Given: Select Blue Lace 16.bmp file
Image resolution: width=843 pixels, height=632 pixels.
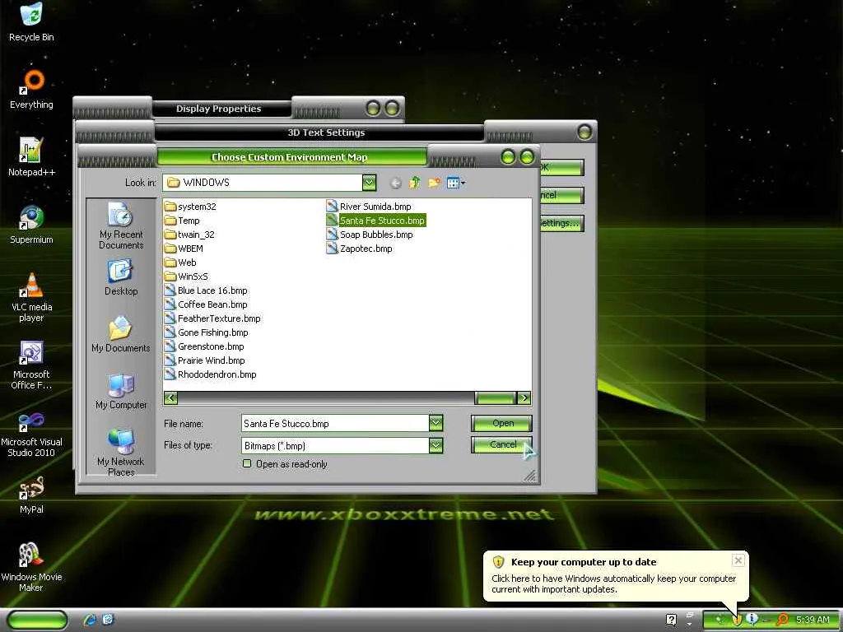Looking at the screenshot, I should click(206, 290).
